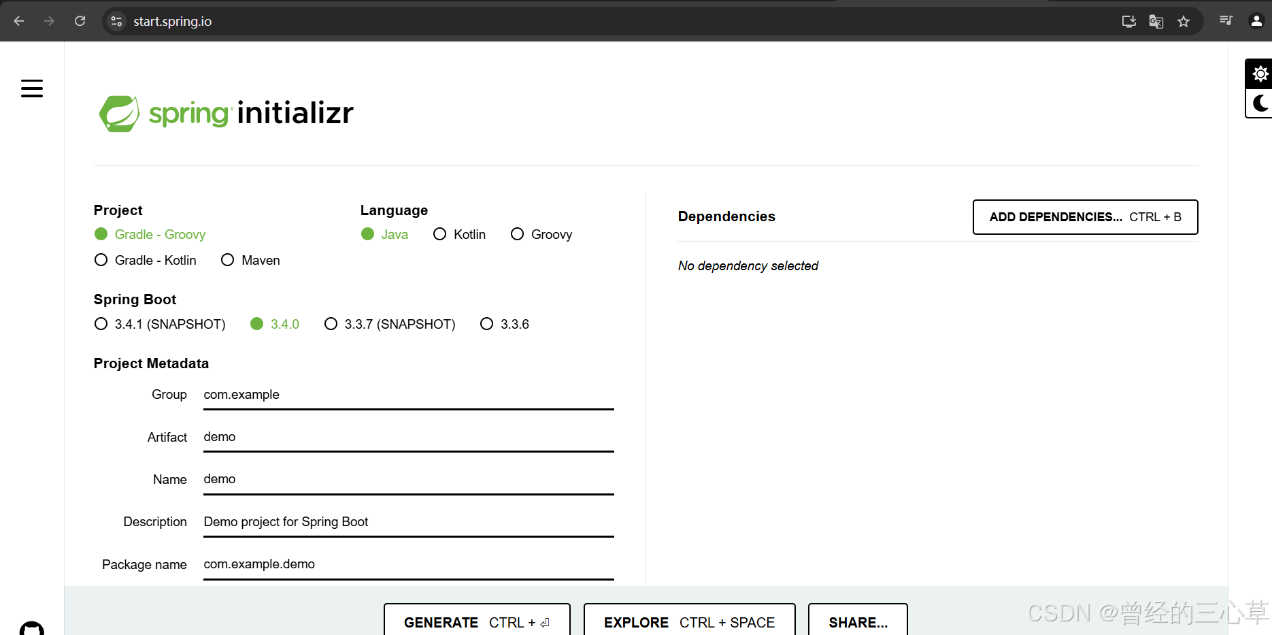Screen dimensions: 1272x635
Task: Click the Spring Boot heading
Action: [135, 299]
